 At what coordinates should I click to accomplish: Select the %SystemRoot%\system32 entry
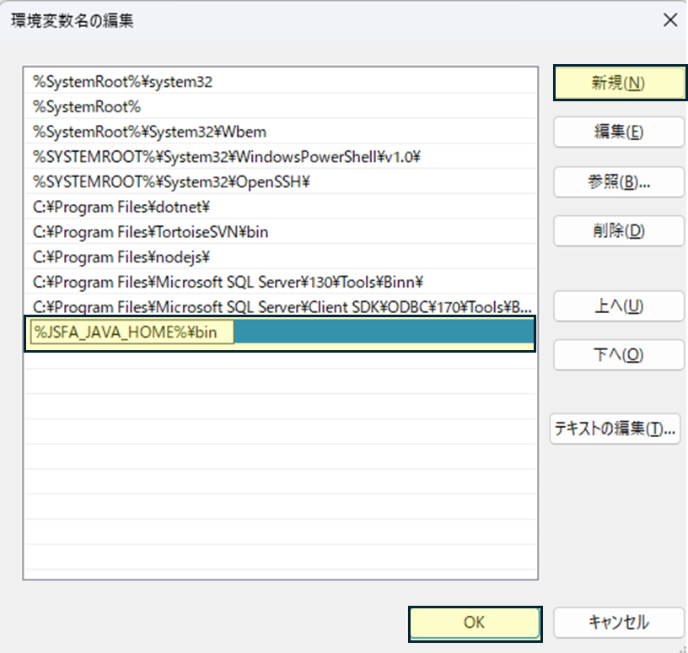(x=123, y=82)
